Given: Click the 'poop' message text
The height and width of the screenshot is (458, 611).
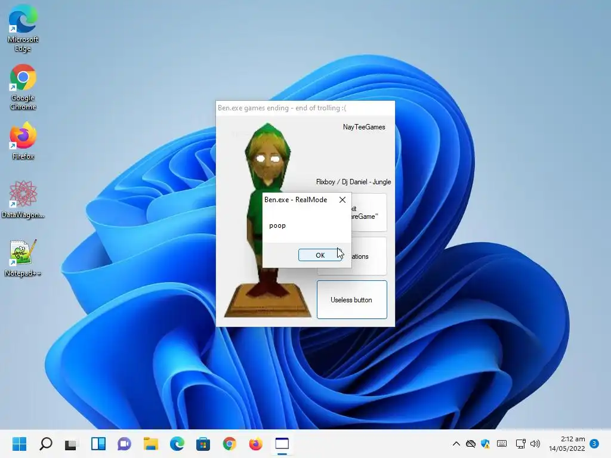Looking at the screenshot, I should click(x=277, y=225).
